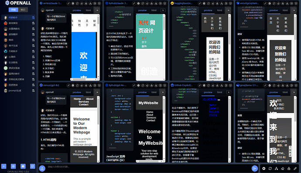Click the About link in cxm.us(gpt-4o) preview
Image resolution: width=301 pixels, height=173 pixels.
point(90,99)
